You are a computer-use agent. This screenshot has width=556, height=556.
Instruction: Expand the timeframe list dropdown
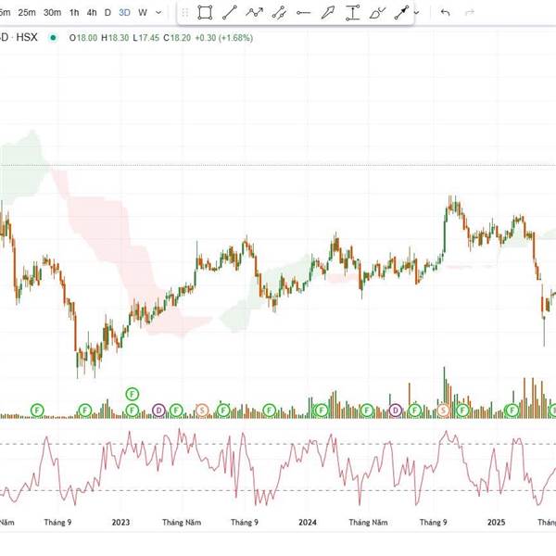click(158, 13)
